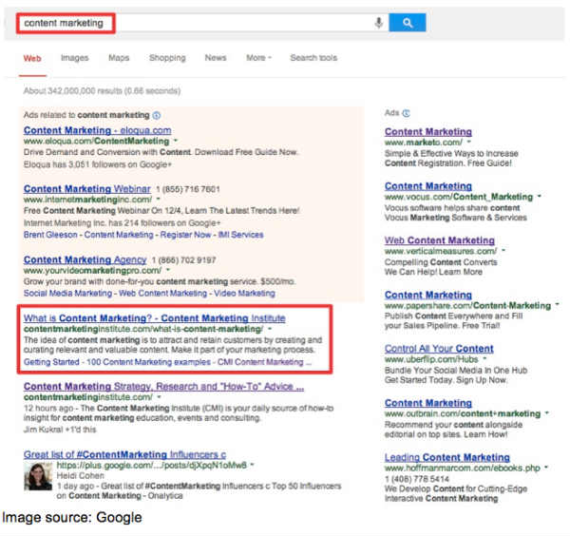
Task: Click the 'CMI Content Marketing ...' sitelink
Action: coord(264,362)
